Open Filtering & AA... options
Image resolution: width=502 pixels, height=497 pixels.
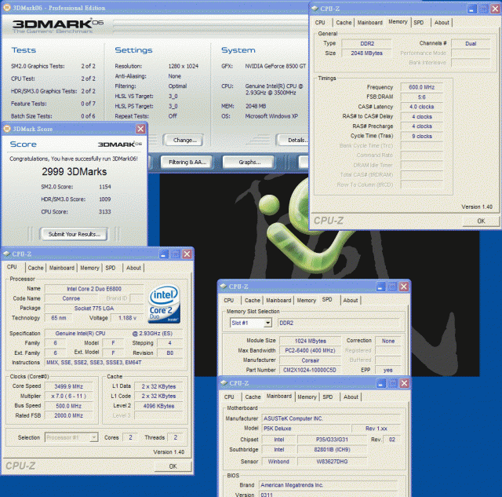point(187,163)
